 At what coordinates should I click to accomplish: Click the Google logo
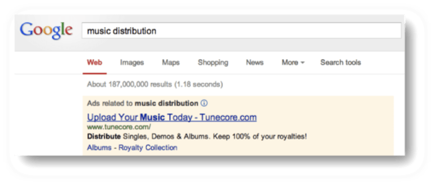(46, 31)
